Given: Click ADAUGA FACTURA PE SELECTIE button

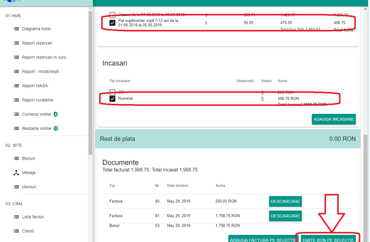Looking at the screenshot, I should [262, 239].
